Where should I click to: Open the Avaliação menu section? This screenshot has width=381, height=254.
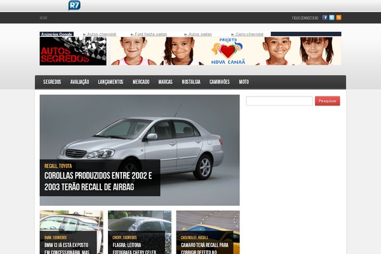[x=80, y=82]
